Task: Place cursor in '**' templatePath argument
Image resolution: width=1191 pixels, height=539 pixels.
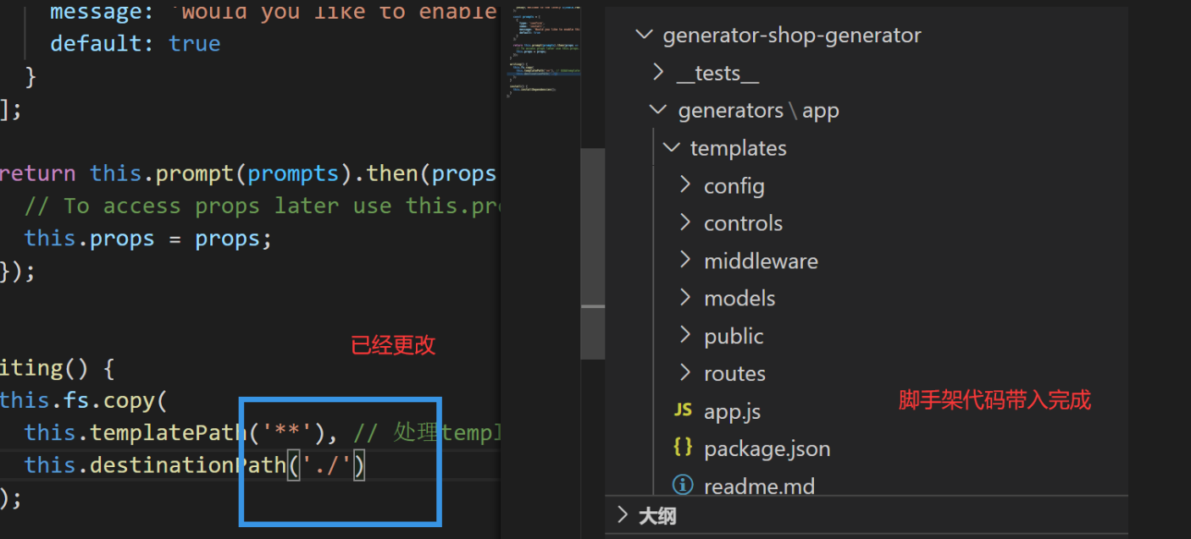Action: point(287,433)
